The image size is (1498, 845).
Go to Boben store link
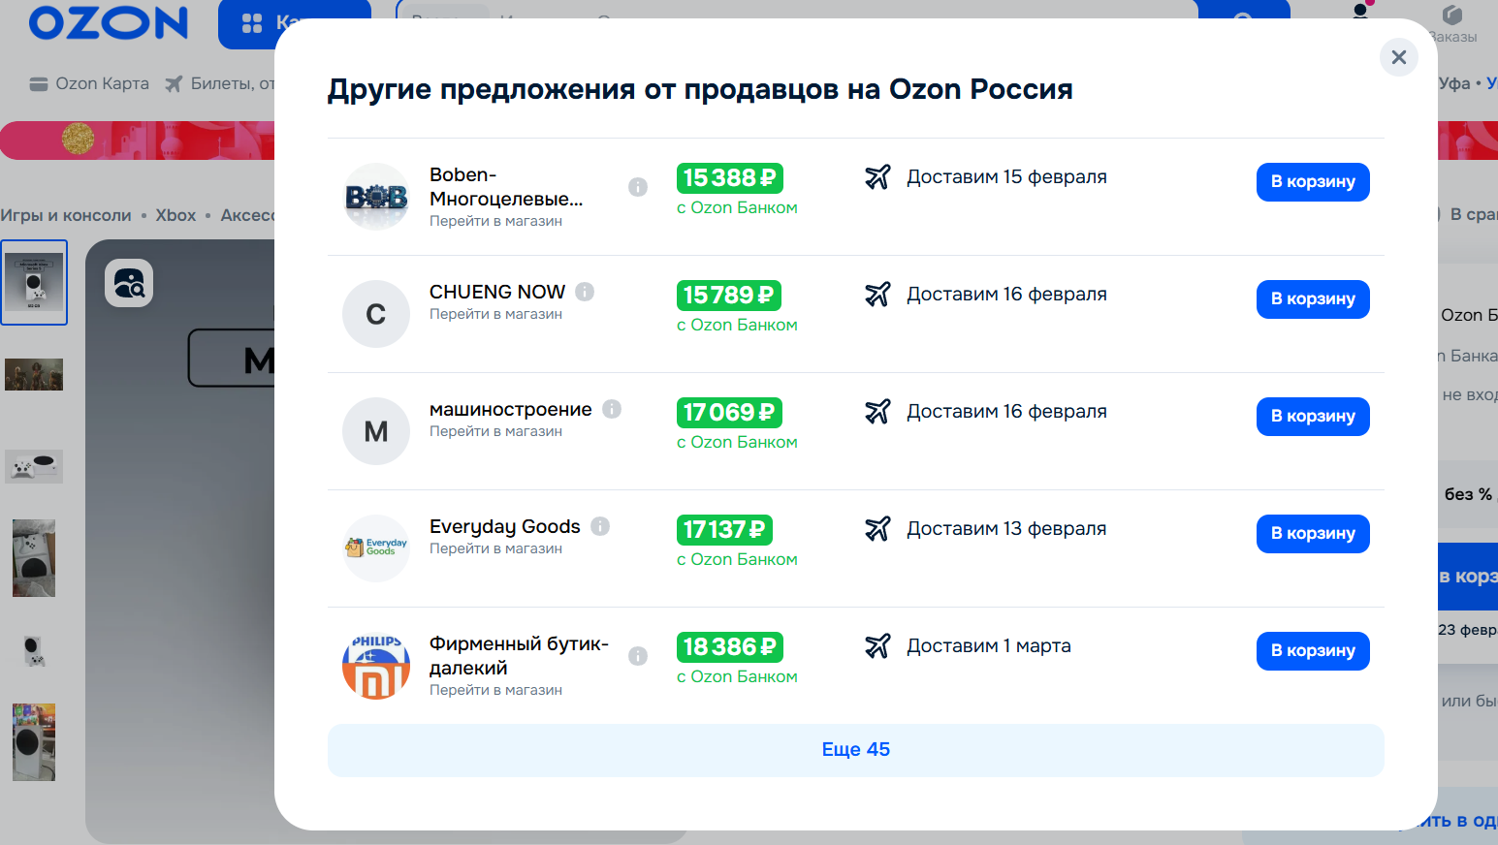point(495,221)
